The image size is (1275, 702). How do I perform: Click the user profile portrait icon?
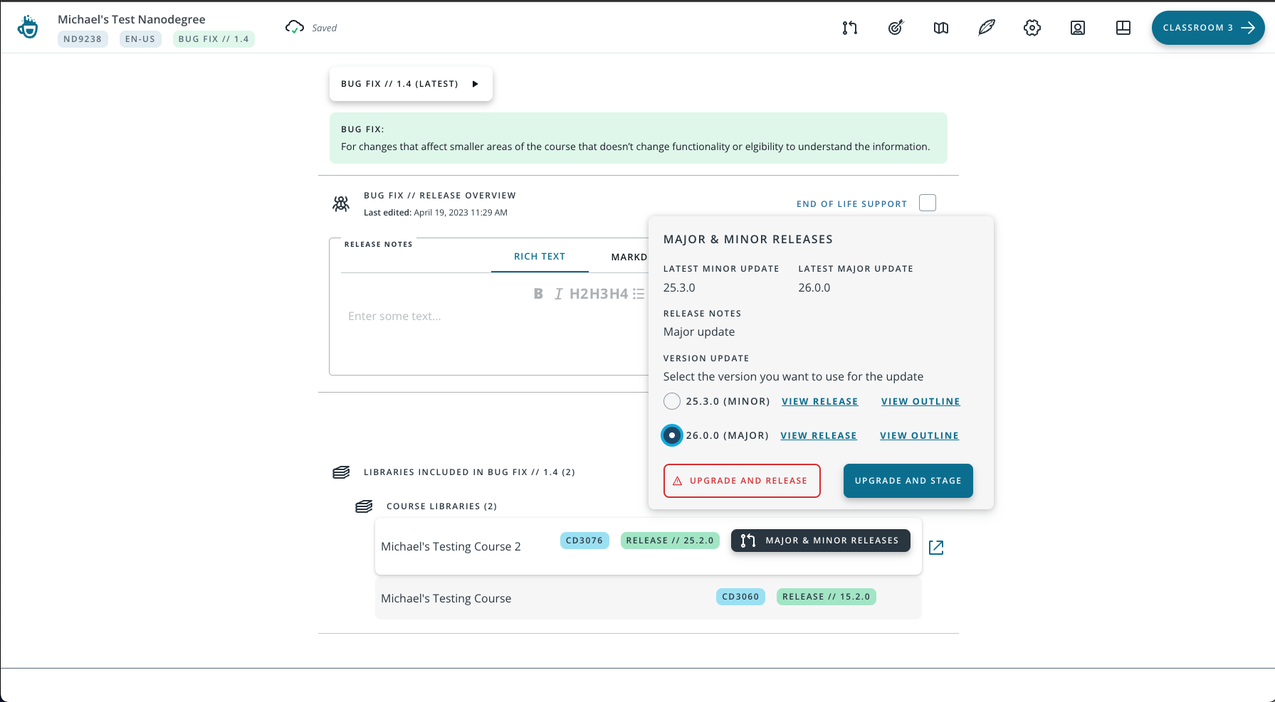[1078, 28]
